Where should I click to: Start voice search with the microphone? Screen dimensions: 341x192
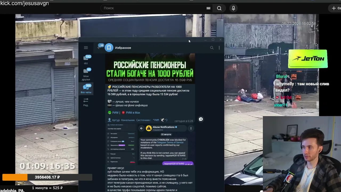click(x=233, y=8)
